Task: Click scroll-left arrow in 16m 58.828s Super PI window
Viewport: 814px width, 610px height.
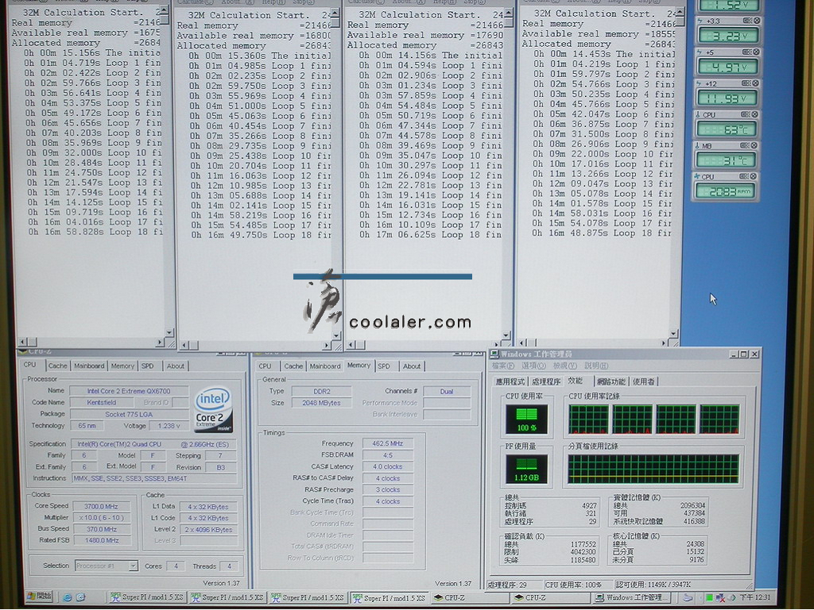Action: 23,342
